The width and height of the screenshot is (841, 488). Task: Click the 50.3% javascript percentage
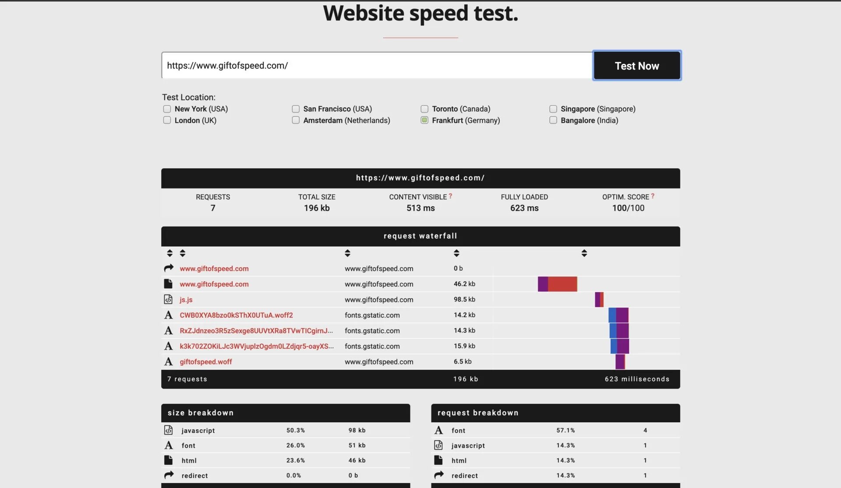(296, 431)
